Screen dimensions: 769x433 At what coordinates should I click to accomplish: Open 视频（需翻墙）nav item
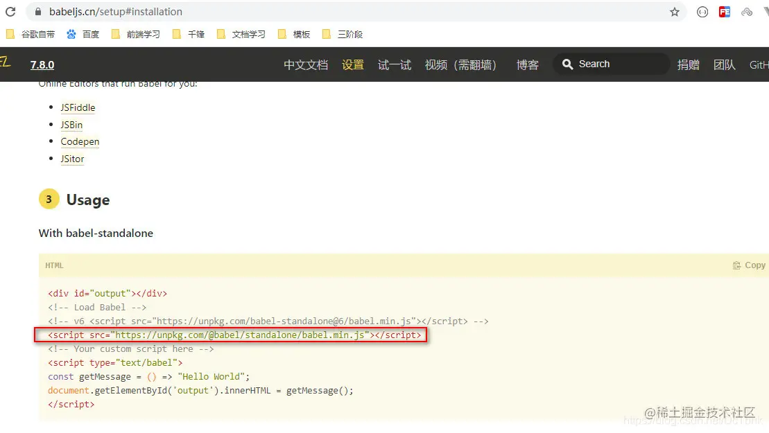pos(461,64)
